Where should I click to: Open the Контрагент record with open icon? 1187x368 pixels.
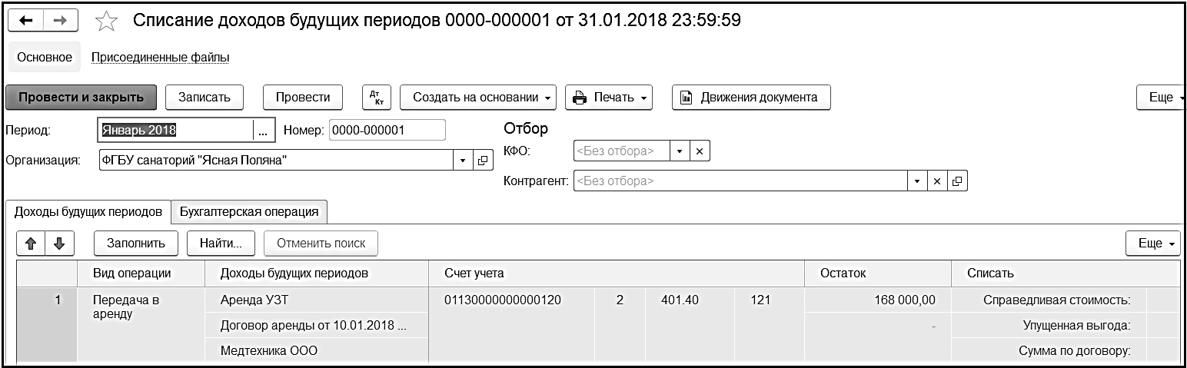[957, 181]
